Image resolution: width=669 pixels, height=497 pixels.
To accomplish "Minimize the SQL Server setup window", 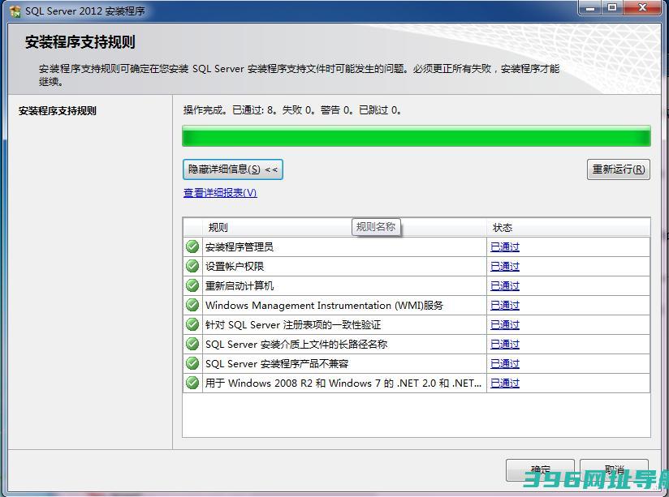I will 590,7.
